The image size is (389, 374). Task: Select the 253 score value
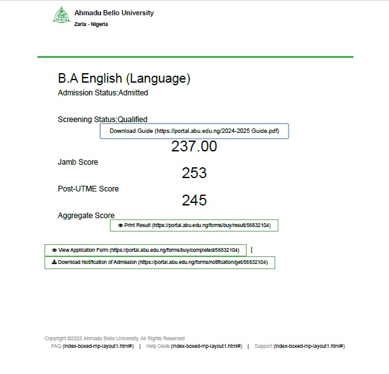(194, 174)
